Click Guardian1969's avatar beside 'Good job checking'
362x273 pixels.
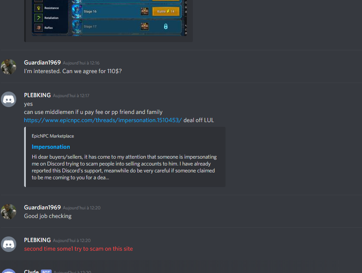(x=9, y=212)
